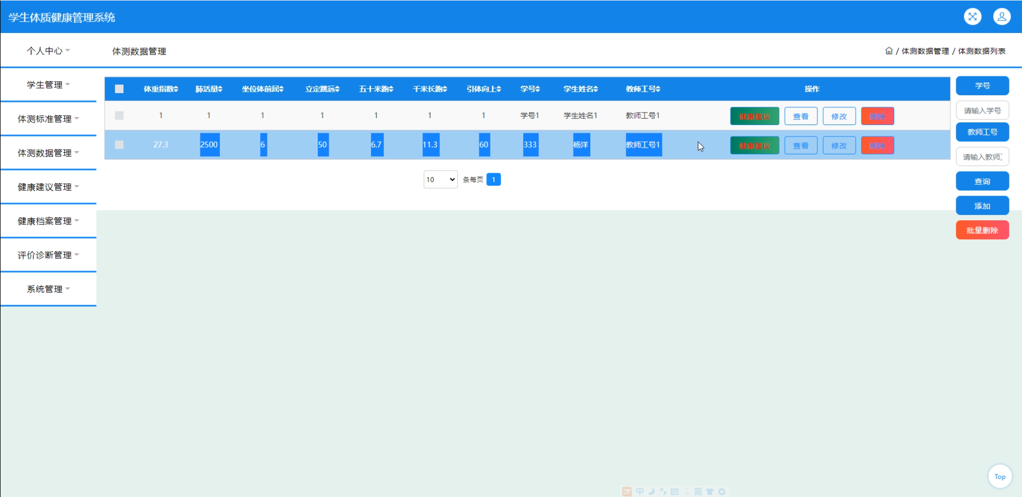This screenshot has width=1022, height=497.
Task: Open the rows-per-page dropdown showing 10
Action: [440, 179]
